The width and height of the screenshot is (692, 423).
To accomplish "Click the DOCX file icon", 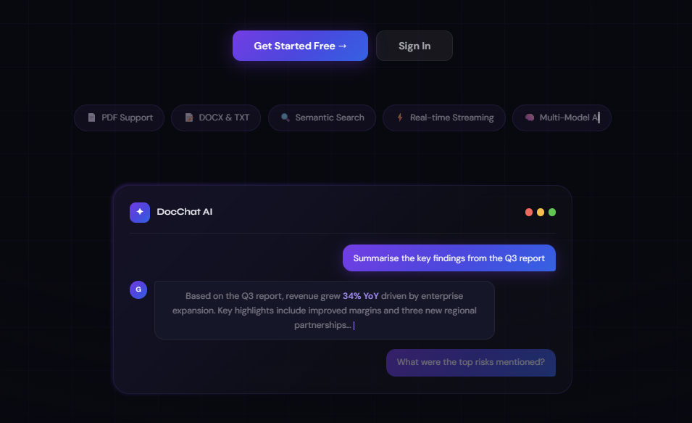I will (x=189, y=118).
